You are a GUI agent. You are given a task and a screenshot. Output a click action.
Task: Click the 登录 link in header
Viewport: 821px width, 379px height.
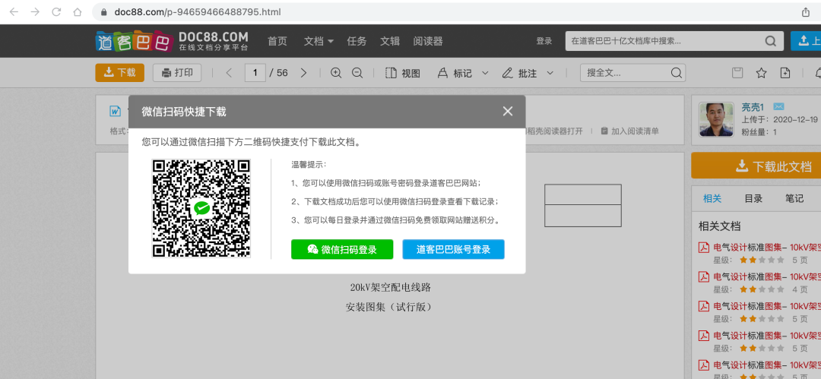pos(544,41)
